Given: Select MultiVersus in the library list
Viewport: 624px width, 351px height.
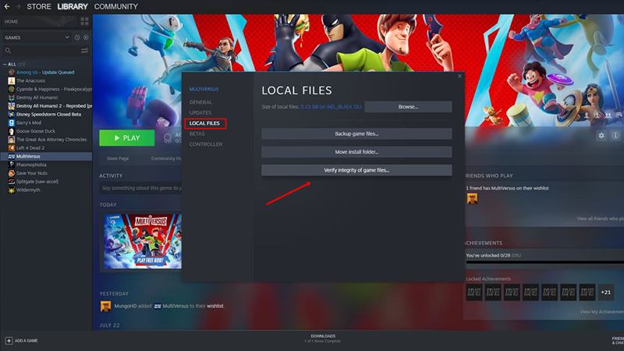Looking at the screenshot, I should tap(46, 157).
